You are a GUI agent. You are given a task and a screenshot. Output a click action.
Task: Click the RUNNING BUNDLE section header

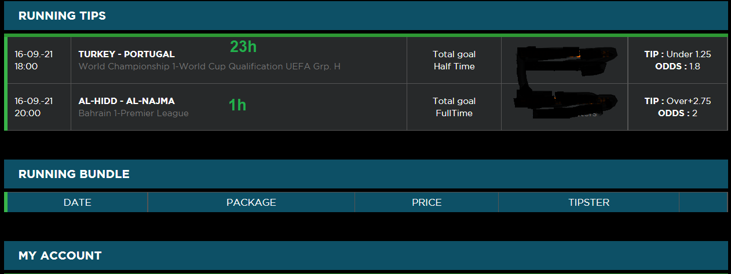74,174
